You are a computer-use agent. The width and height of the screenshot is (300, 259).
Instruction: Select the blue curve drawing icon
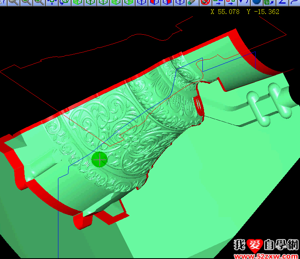click(295, 2)
